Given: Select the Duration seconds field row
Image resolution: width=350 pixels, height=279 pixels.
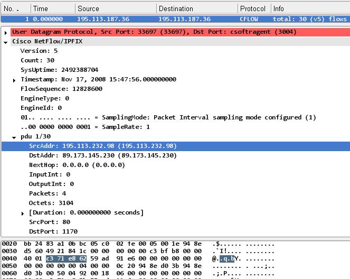Looking at the screenshot, I should click(x=86, y=212).
